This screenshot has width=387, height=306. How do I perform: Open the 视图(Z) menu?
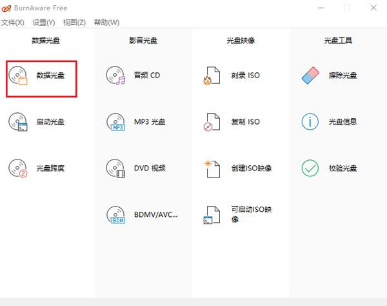[74, 23]
